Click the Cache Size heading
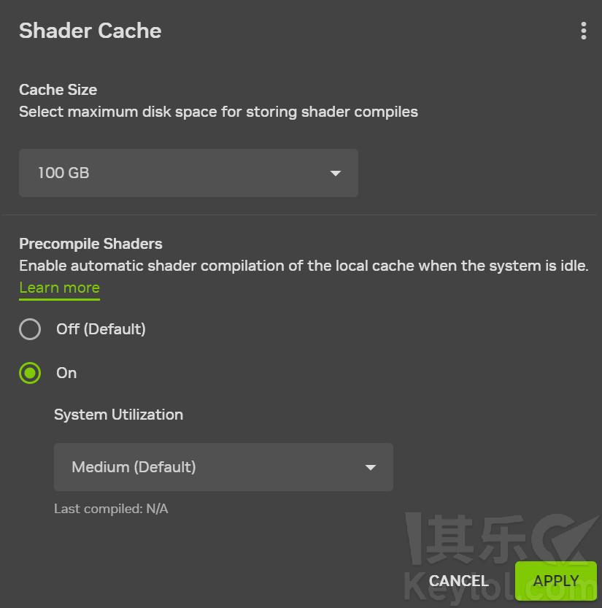 click(x=58, y=90)
